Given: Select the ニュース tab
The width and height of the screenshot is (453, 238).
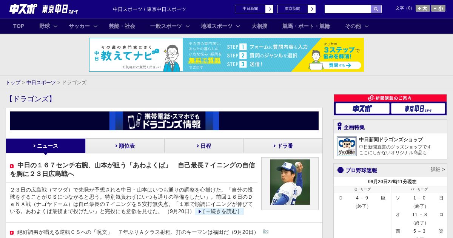Looking at the screenshot, I should point(46,146).
